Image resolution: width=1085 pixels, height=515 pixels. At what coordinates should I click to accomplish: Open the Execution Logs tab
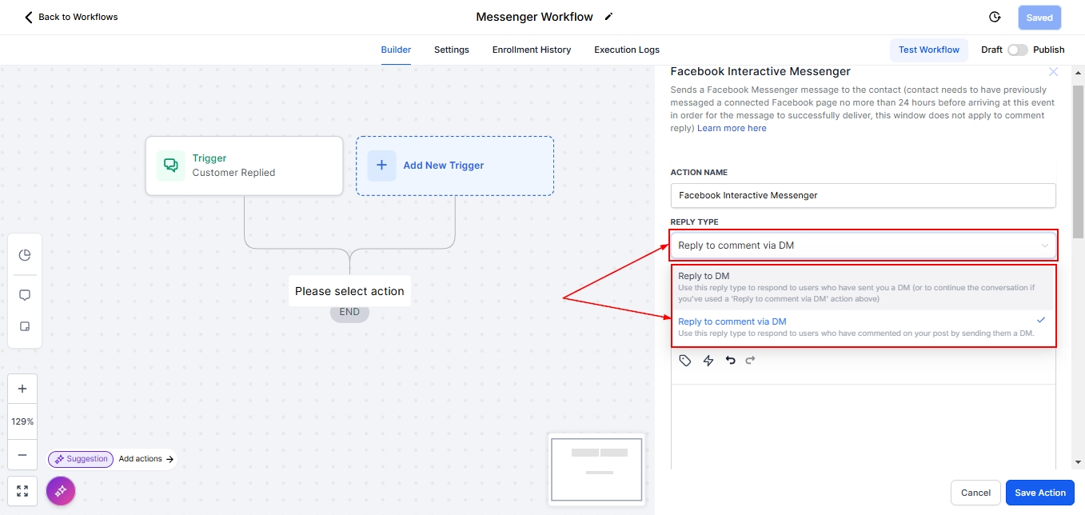(x=626, y=50)
